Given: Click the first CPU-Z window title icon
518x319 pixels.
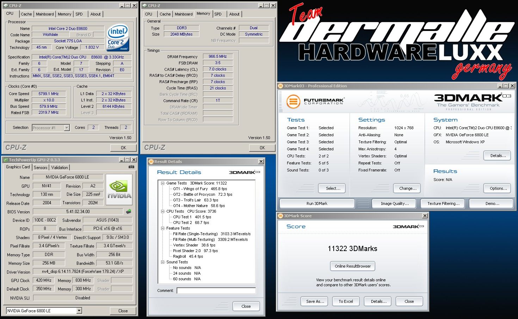Looking at the screenshot, I should tap(5, 6).
